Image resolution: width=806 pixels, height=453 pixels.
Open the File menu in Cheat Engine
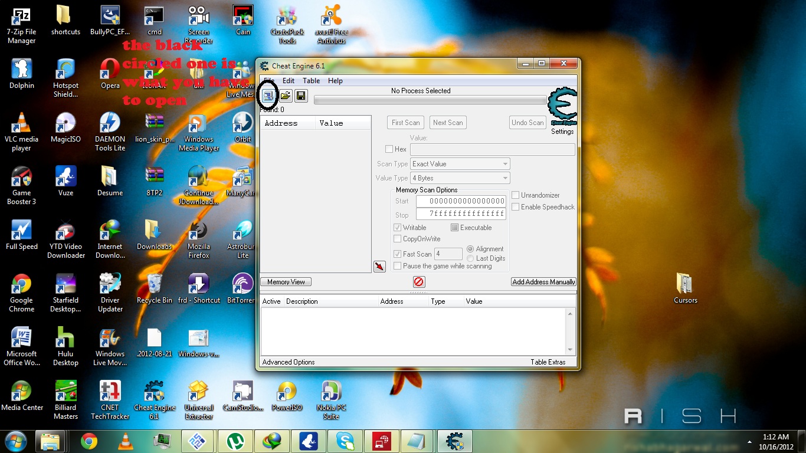268,81
